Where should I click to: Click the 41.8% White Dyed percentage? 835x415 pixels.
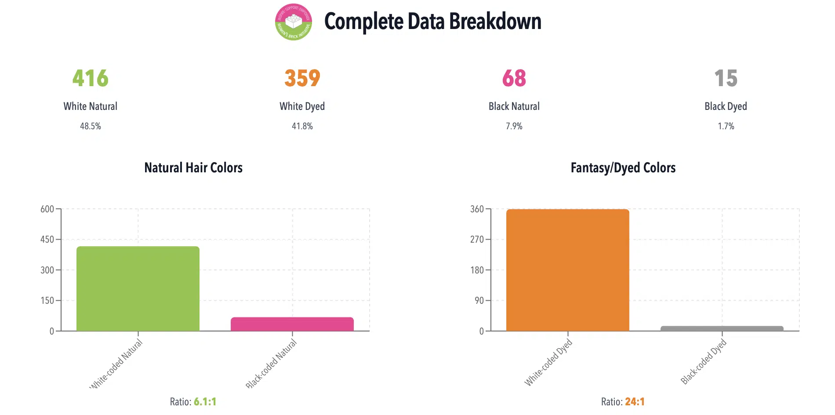click(302, 126)
